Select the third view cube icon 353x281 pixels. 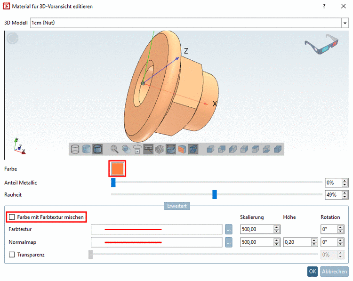click(x=233, y=149)
